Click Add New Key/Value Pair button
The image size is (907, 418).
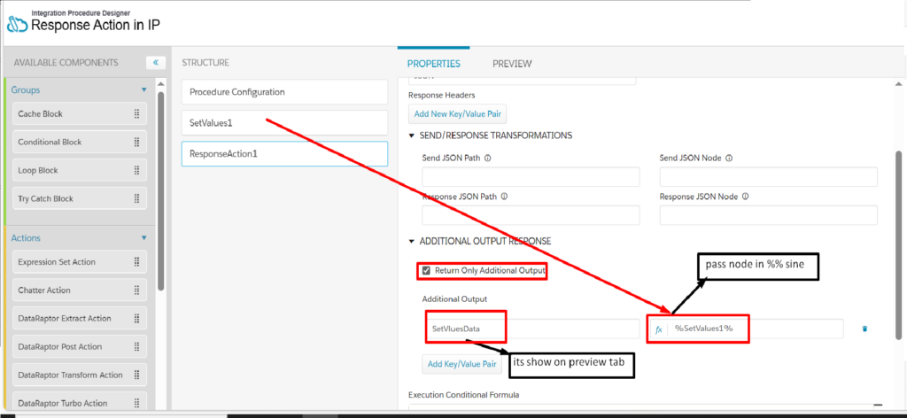tap(458, 114)
